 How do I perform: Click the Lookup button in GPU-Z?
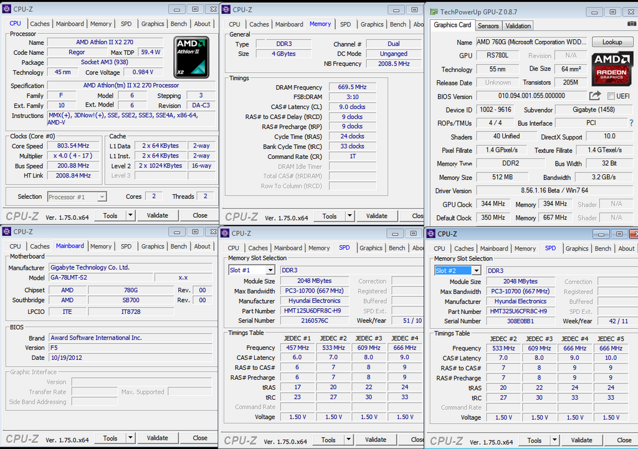click(x=612, y=42)
